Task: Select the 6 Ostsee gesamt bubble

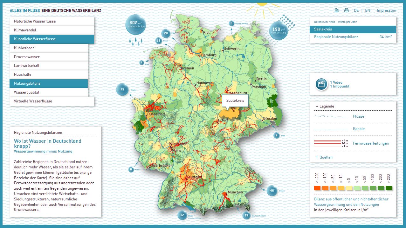Action: [231, 23]
